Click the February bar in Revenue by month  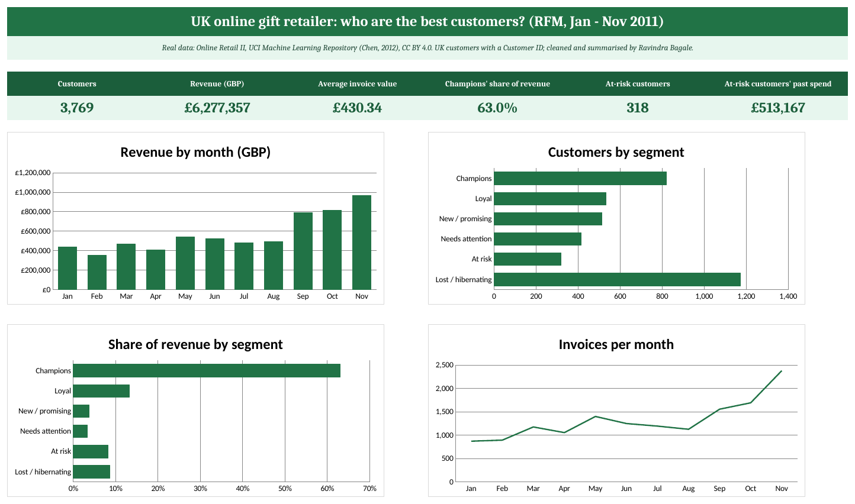pos(97,272)
